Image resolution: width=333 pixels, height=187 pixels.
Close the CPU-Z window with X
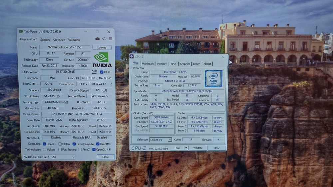click(x=223, y=57)
